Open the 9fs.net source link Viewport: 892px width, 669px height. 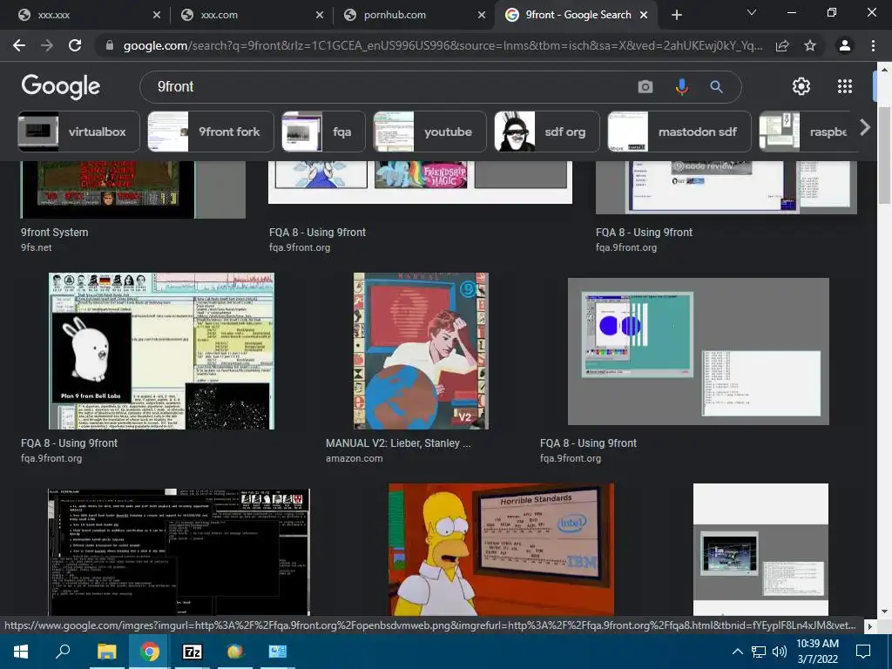tap(37, 247)
